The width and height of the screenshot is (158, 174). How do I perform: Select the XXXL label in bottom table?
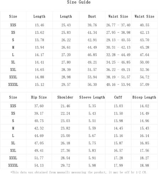click(13, 158)
